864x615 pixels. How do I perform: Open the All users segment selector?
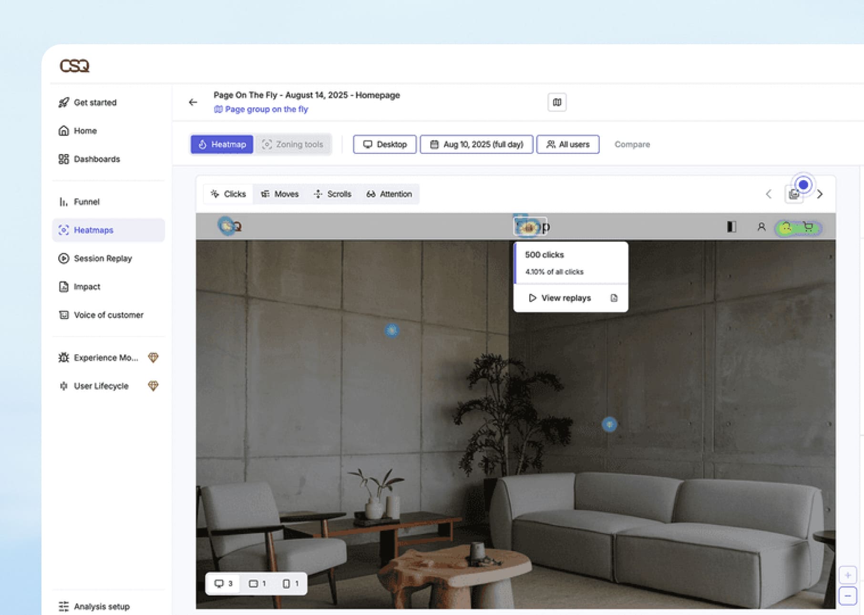click(568, 144)
